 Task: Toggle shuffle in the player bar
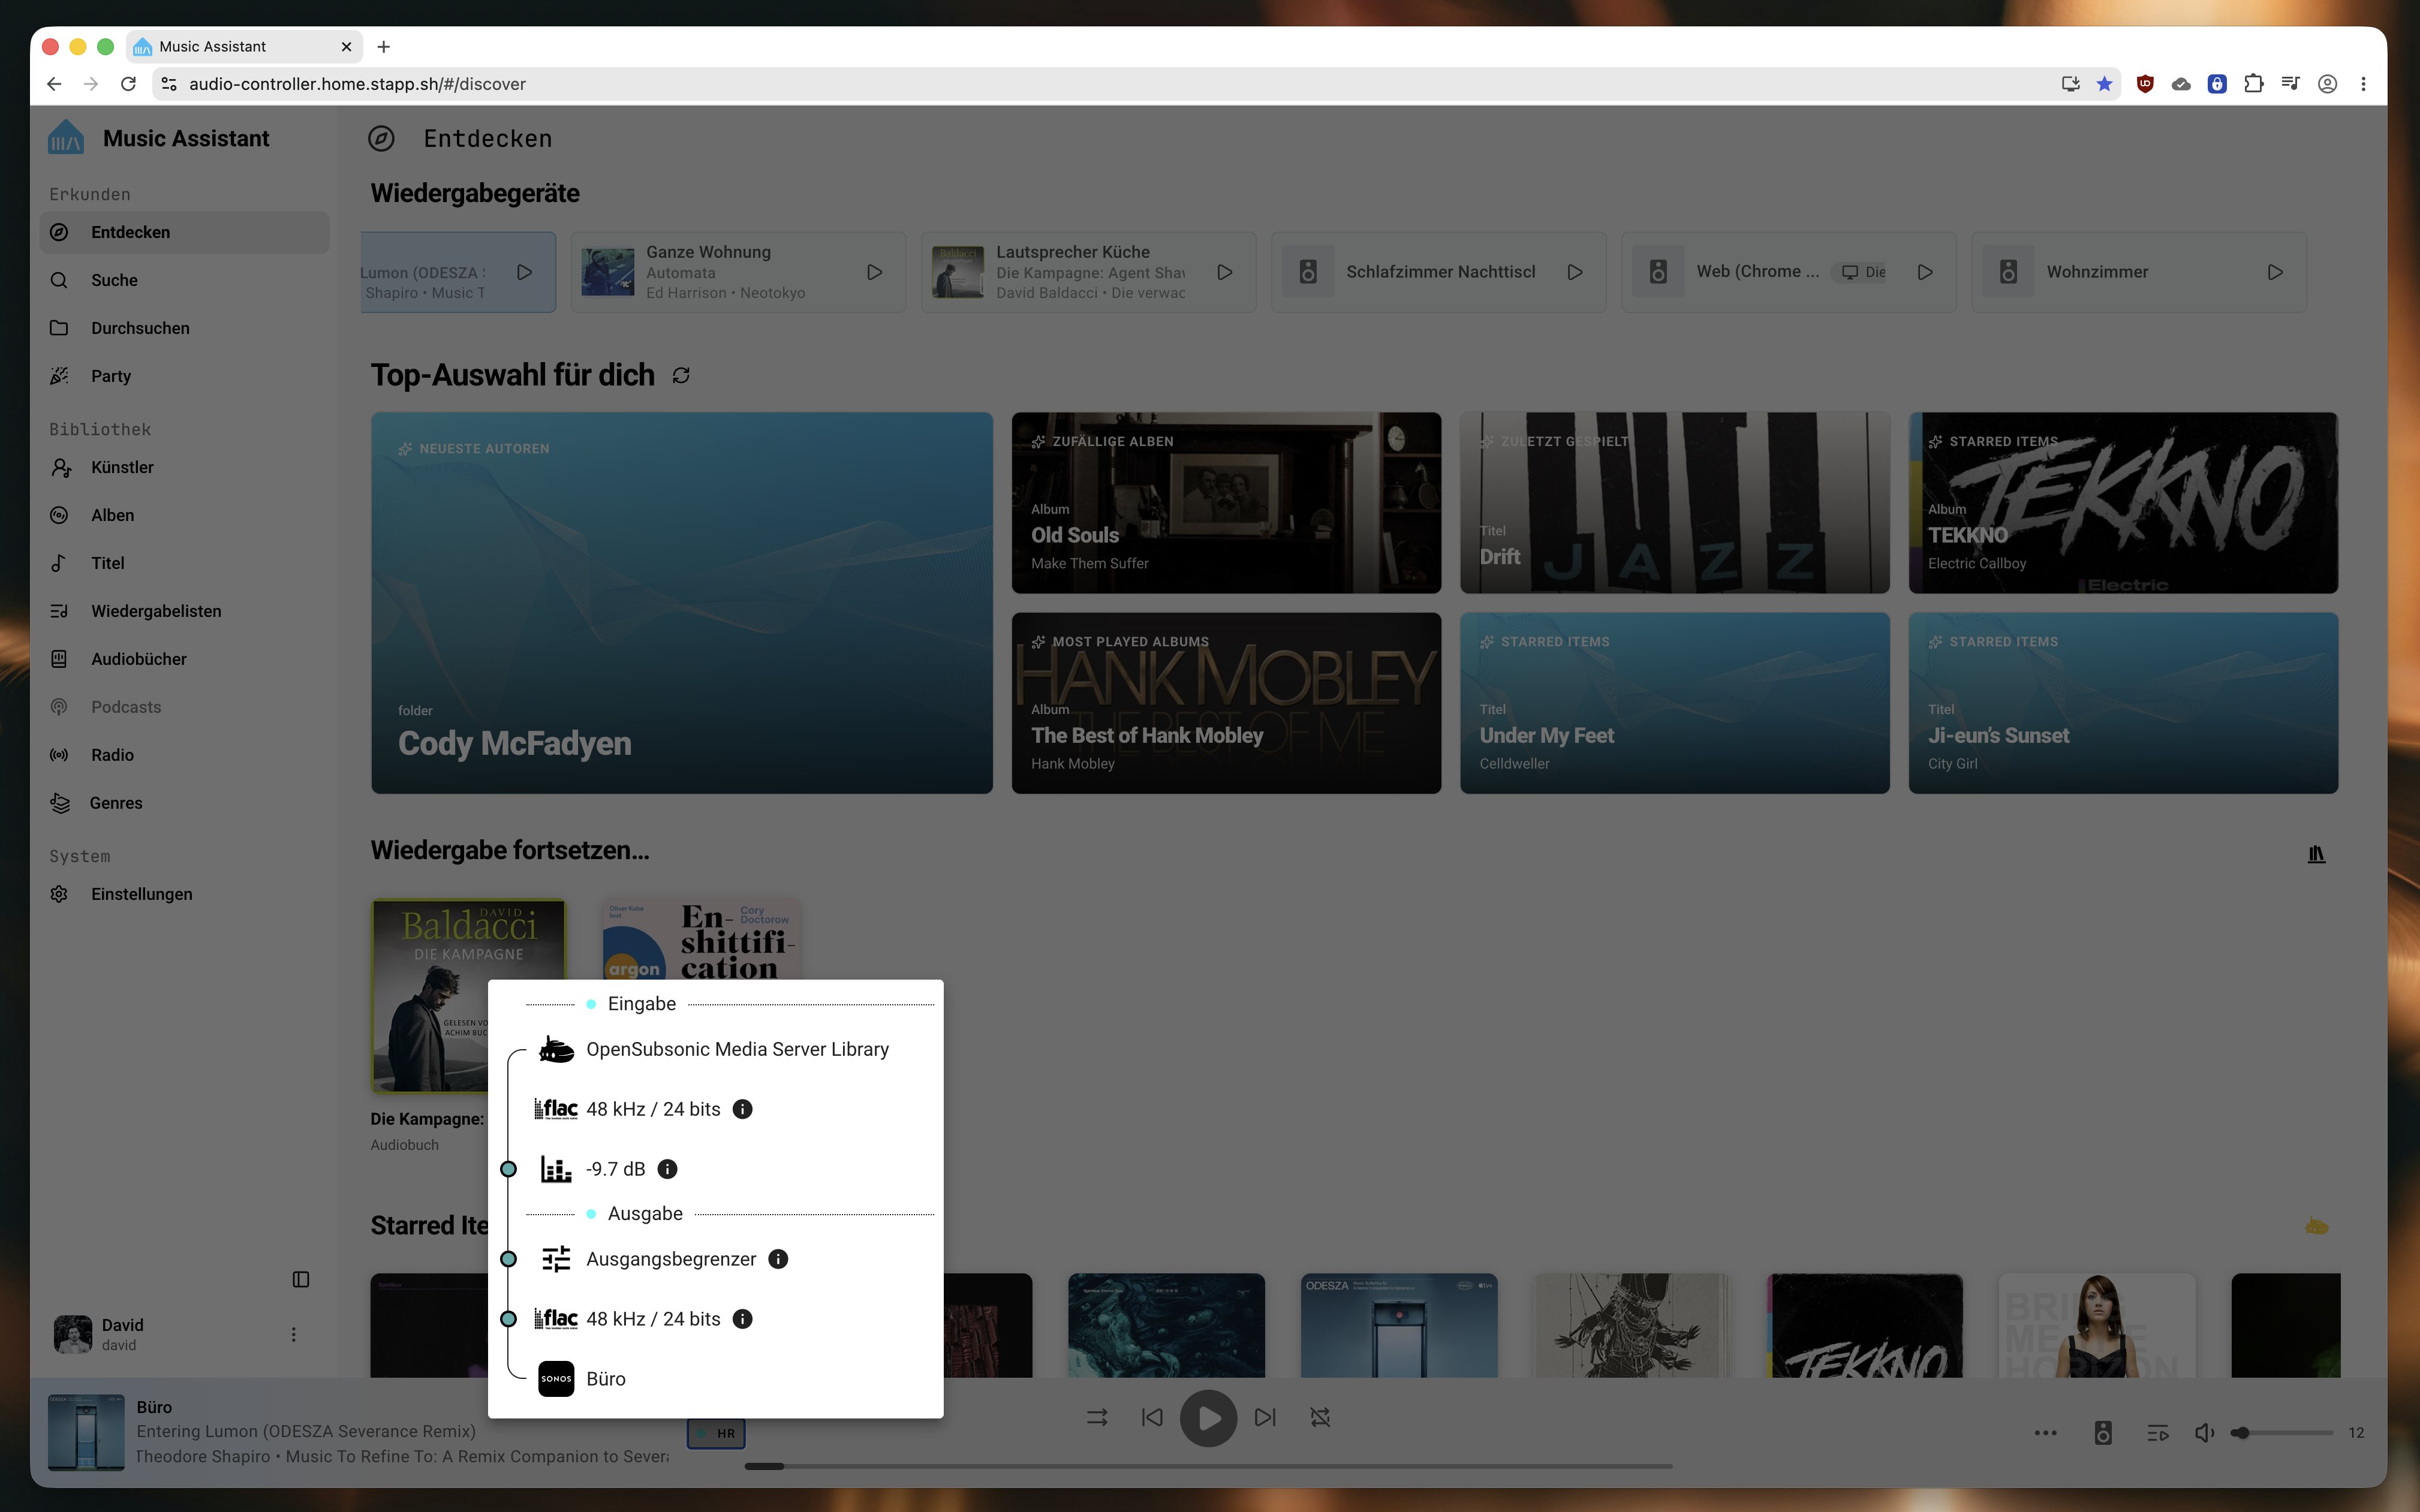(x=1097, y=1417)
